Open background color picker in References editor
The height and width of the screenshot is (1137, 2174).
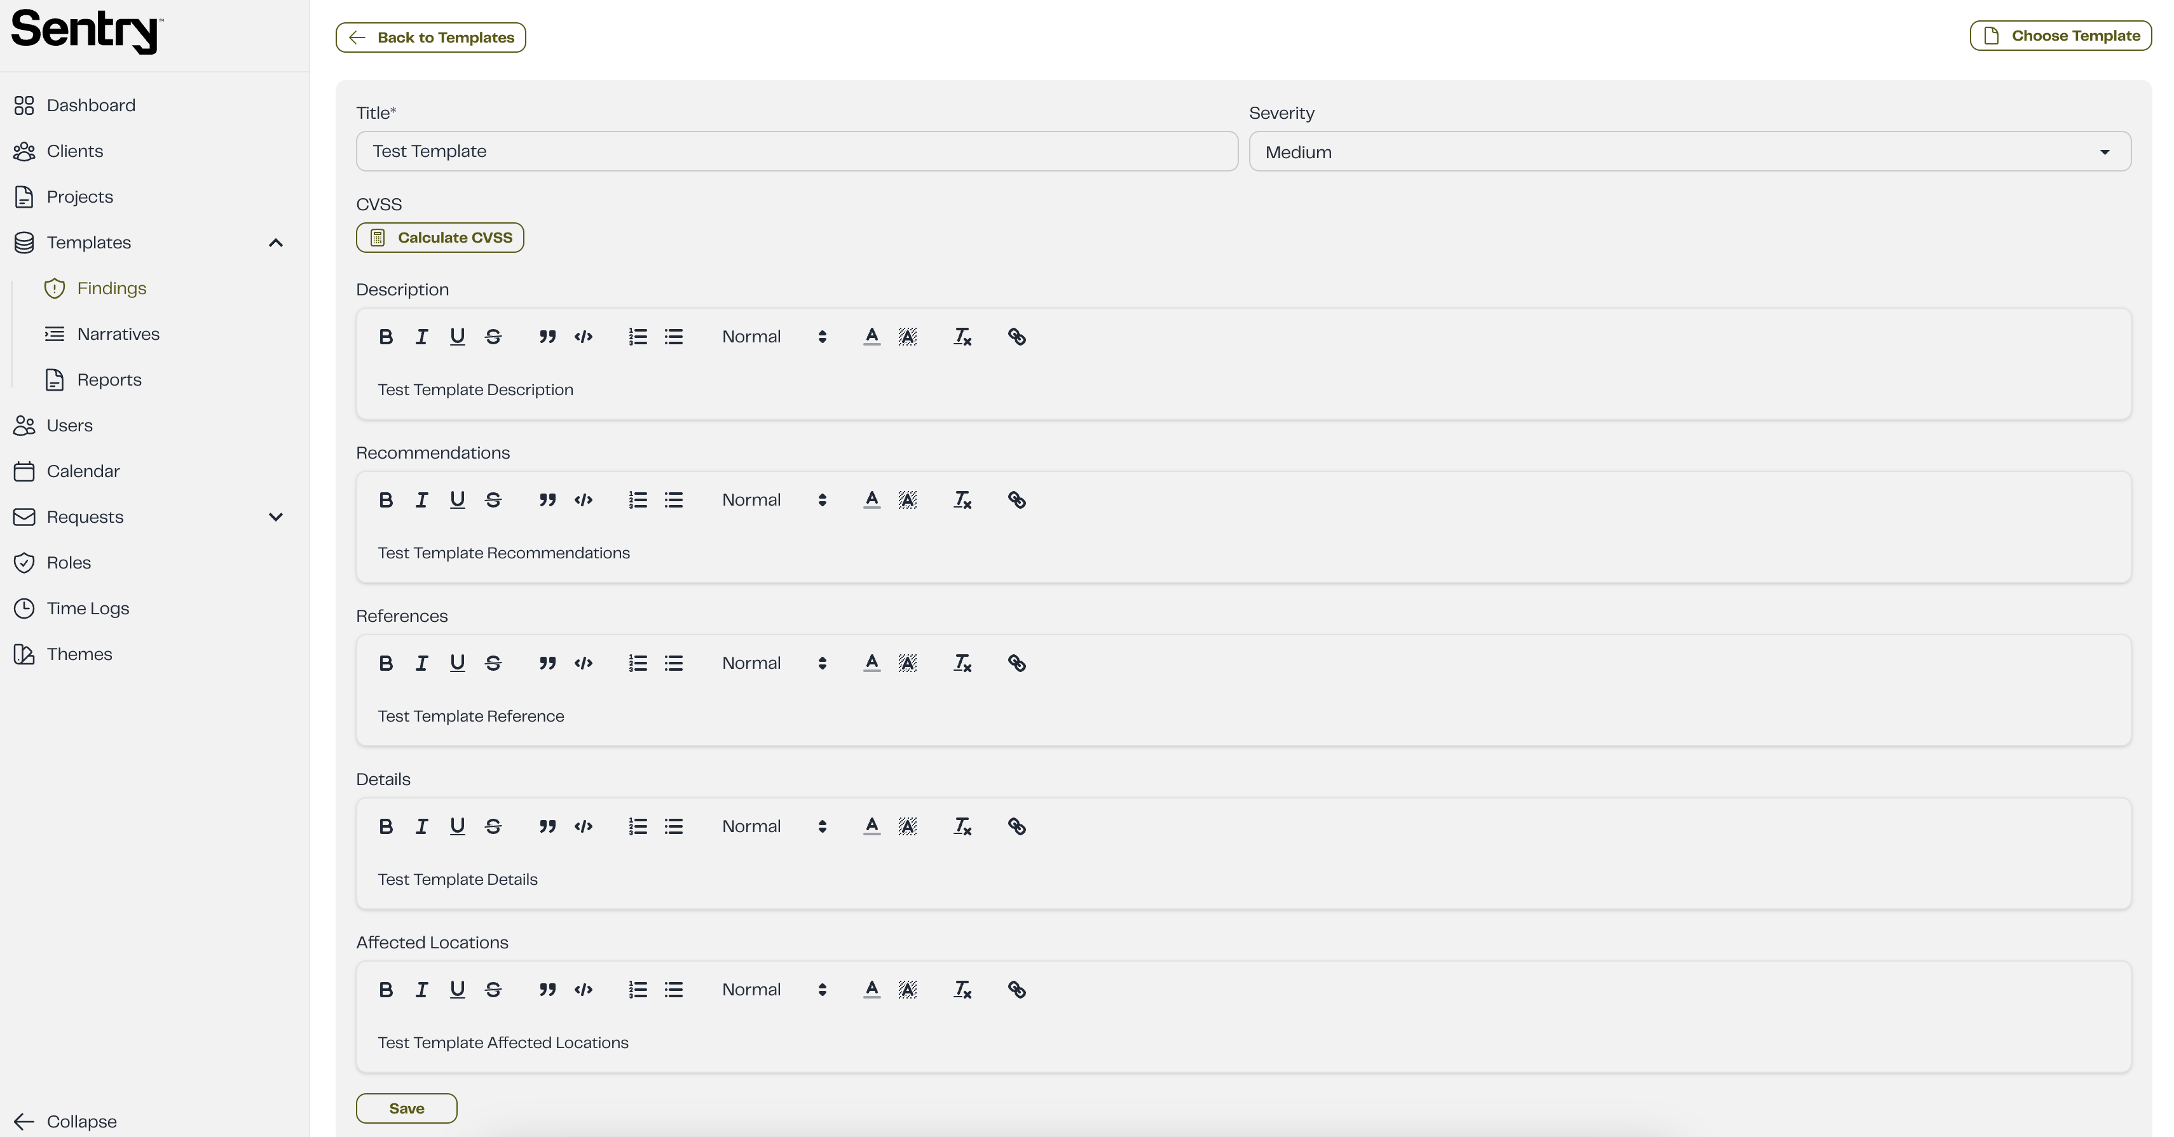point(907,663)
